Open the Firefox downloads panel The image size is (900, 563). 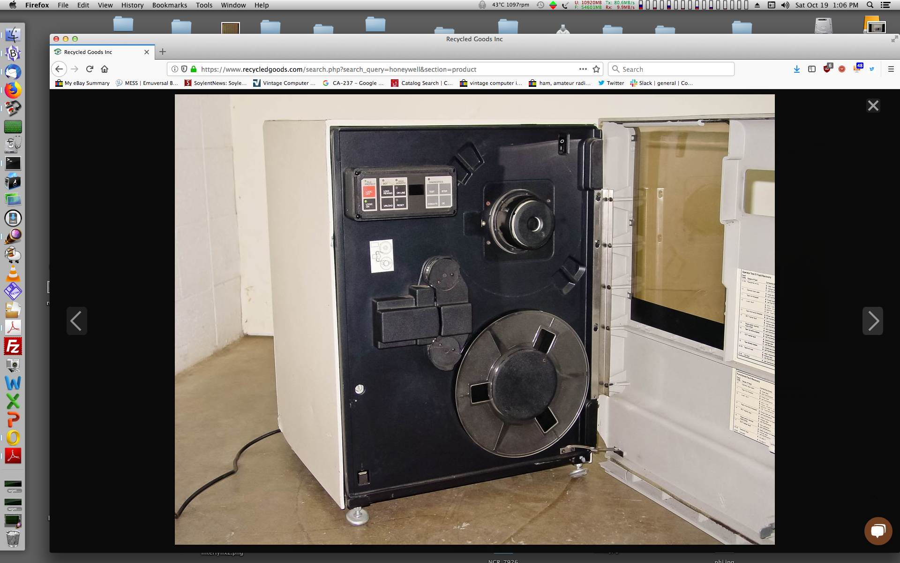(796, 69)
